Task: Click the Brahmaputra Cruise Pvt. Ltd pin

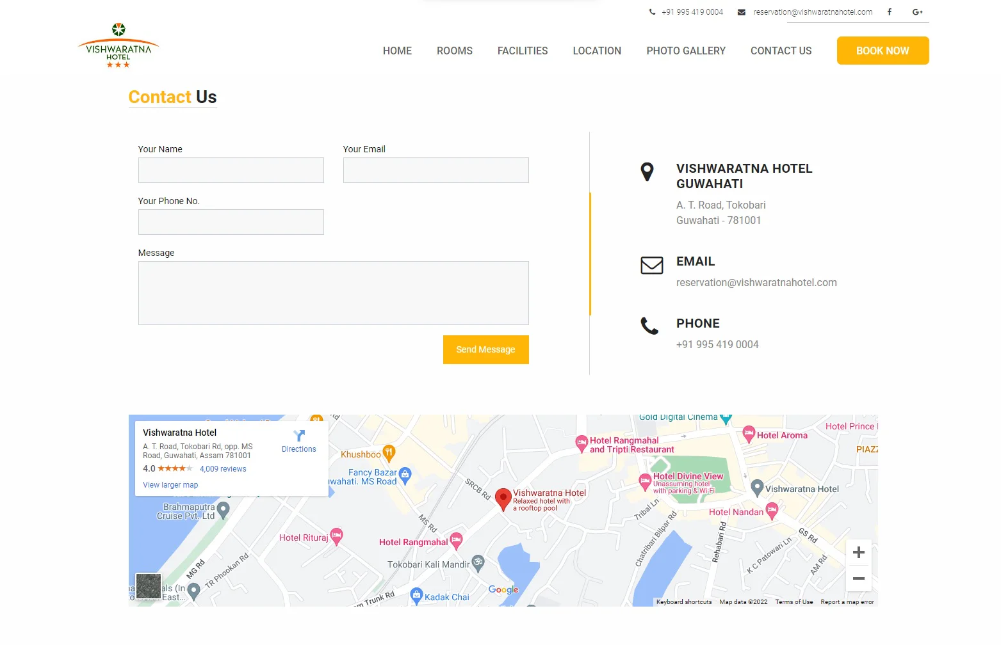Action: [x=223, y=510]
